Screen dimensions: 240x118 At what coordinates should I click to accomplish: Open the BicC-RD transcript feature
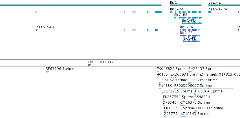(192, 23)
